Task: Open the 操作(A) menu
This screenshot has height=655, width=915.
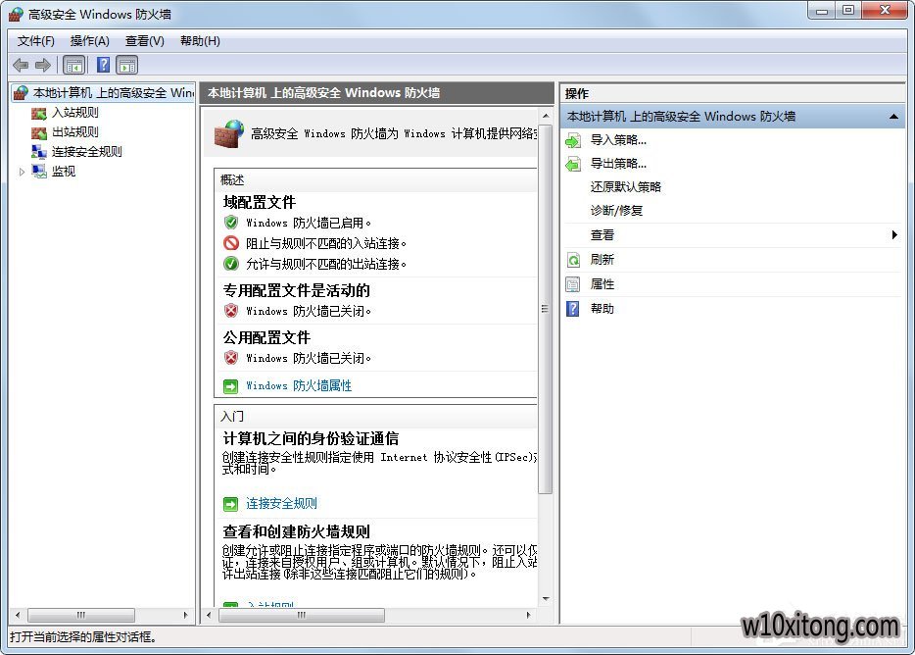Action: coord(90,41)
